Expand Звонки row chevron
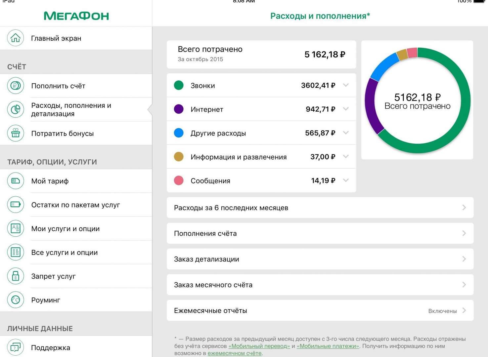This screenshot has height=357, width=488. (x=346, y=85)
